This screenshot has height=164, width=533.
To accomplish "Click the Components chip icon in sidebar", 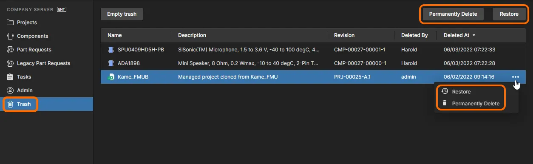I will [10, 36].
